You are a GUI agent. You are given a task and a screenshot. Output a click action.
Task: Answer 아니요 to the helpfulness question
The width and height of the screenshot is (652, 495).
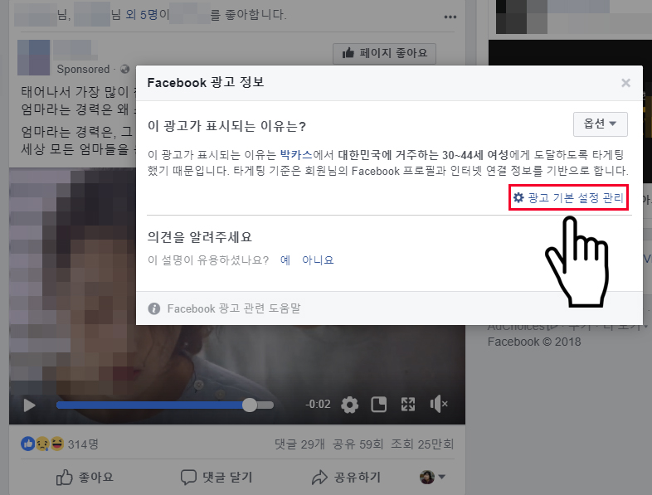point(317,260)
